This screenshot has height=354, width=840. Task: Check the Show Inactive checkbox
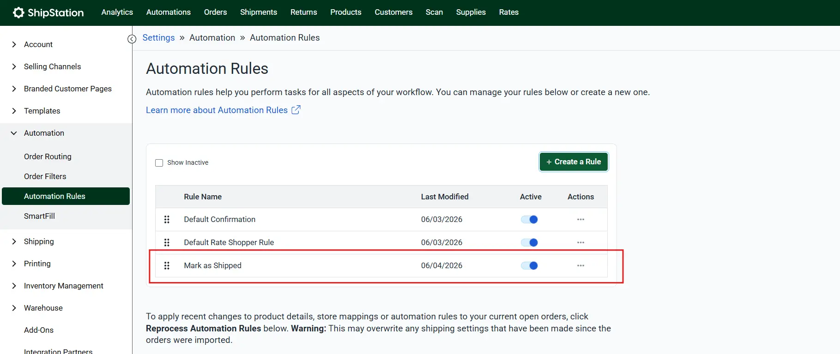point(159,163)
